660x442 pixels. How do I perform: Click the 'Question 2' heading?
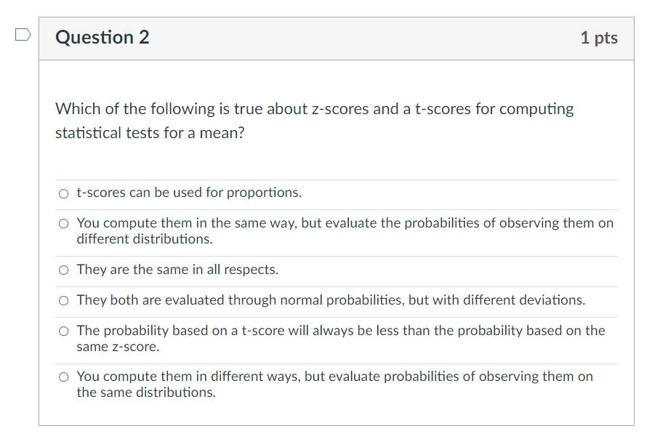coord(102,37)
